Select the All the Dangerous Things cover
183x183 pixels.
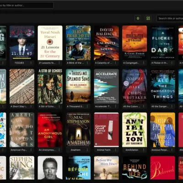pyautogui.click(x=163, y=86)
